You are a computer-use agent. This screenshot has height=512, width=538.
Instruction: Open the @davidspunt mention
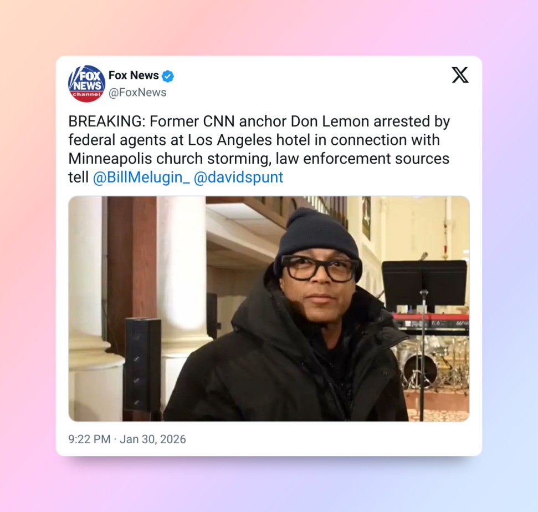(x=238, y=178)
